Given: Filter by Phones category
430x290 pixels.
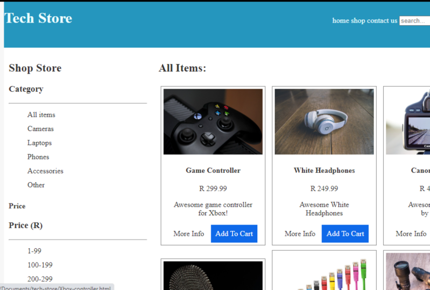Looking at the screenshot, I should click(x=38, y=157).
